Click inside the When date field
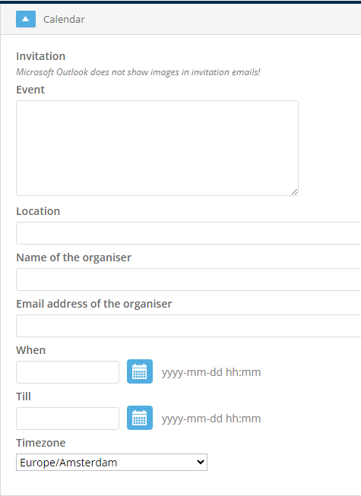The height and width of the screenshot is (496, 361). pos(68,372)
